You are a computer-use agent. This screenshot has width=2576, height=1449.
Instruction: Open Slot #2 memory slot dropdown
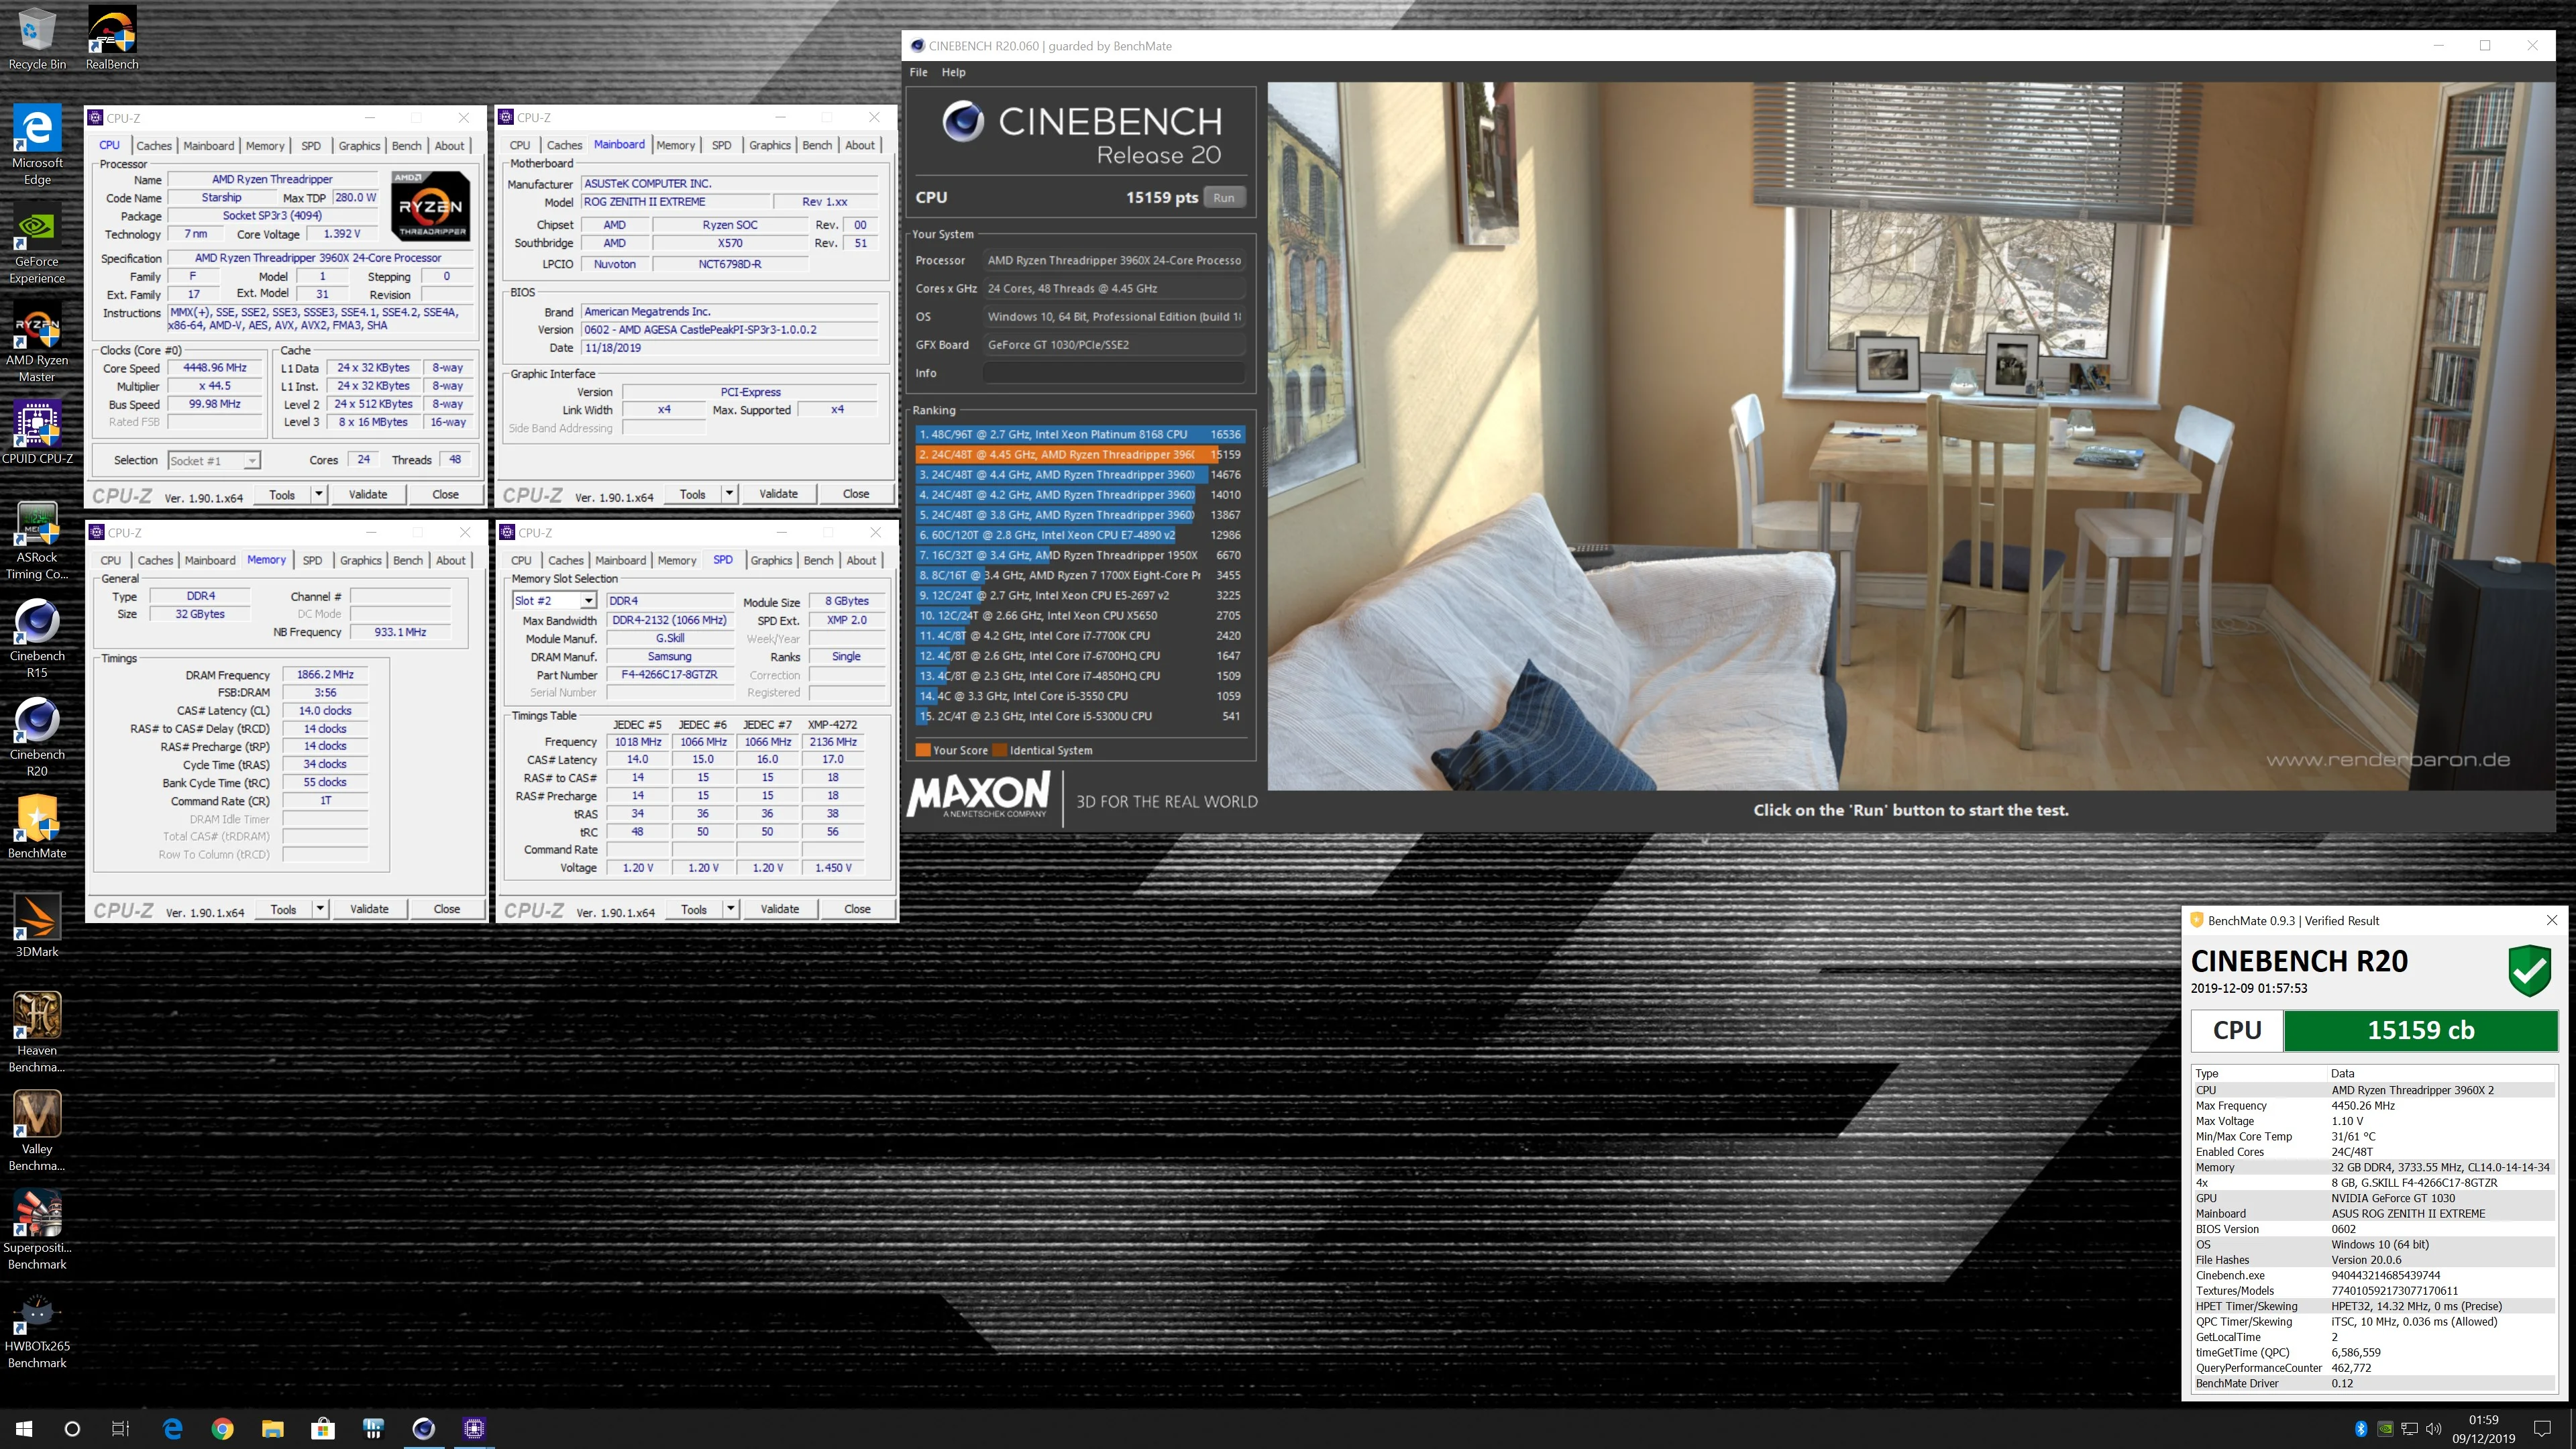click(x=554, y=601)
